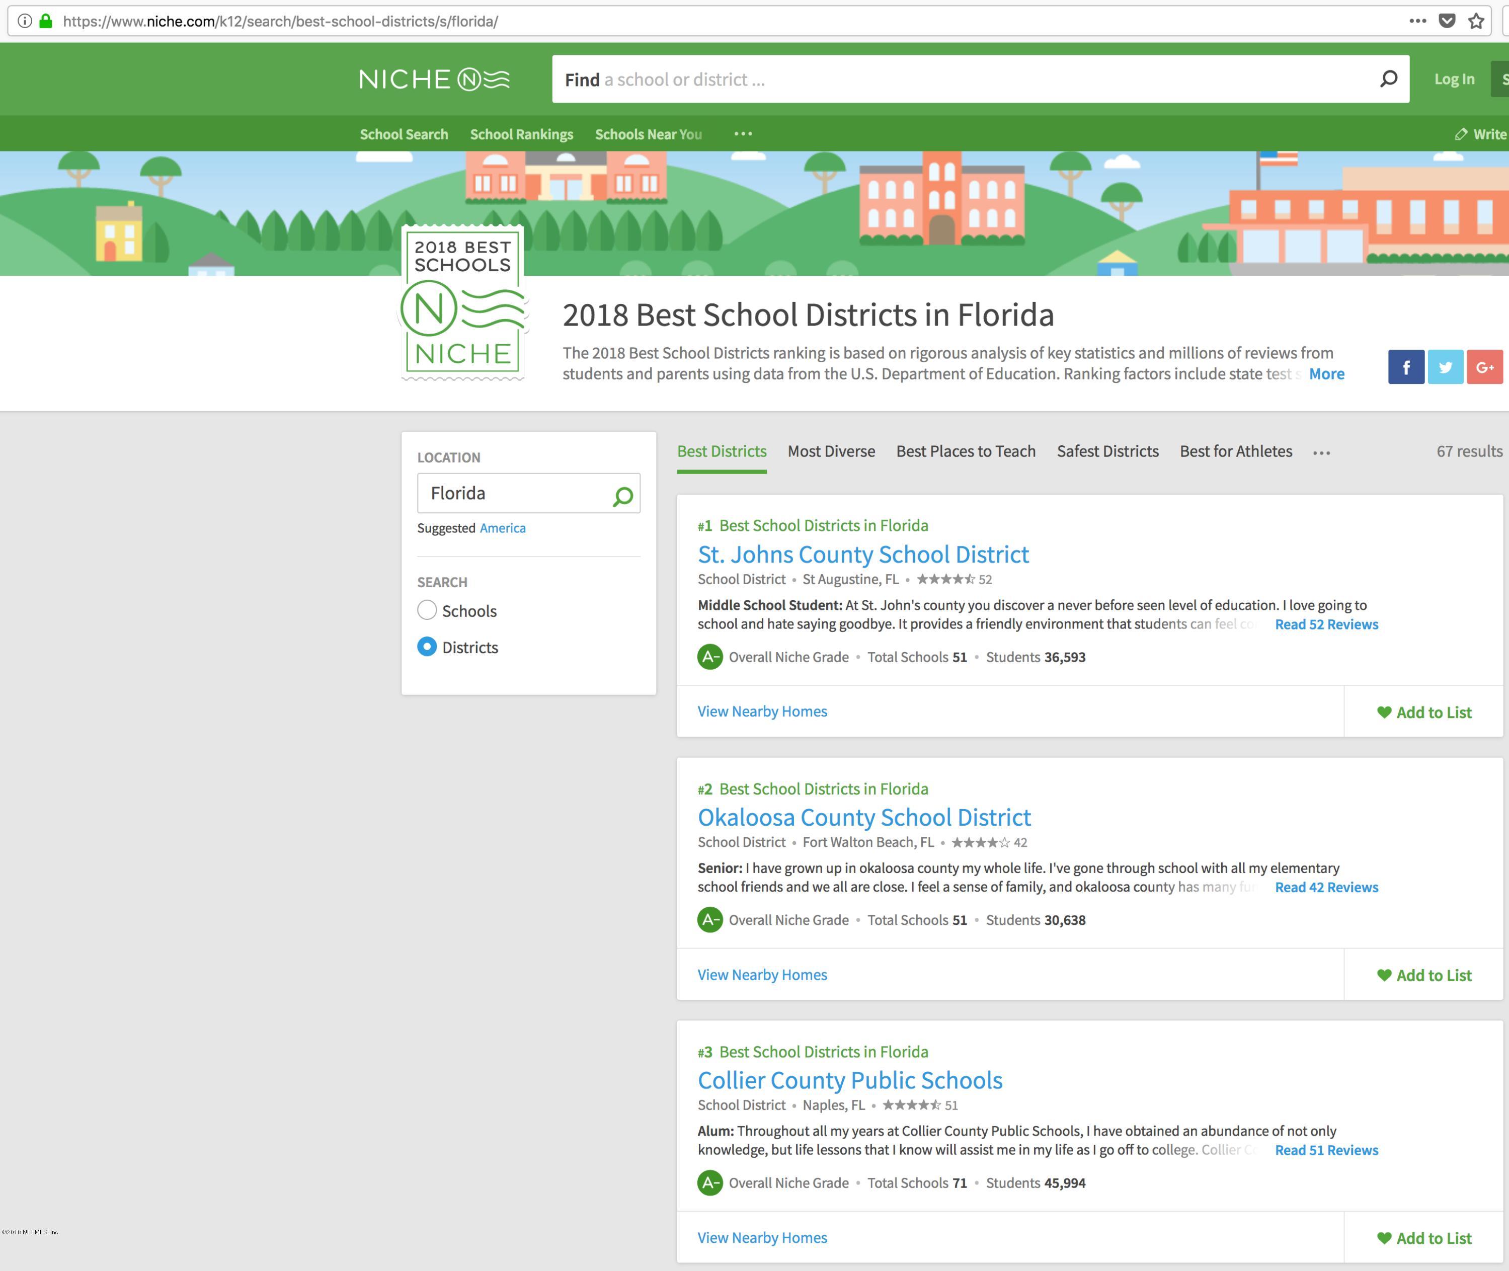Click the Write review link

(x=1481, y=134)
